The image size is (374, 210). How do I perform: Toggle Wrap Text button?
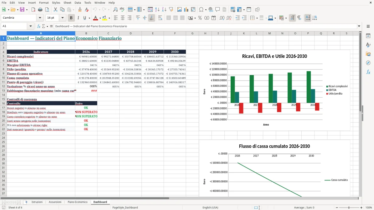pos(160,18)
